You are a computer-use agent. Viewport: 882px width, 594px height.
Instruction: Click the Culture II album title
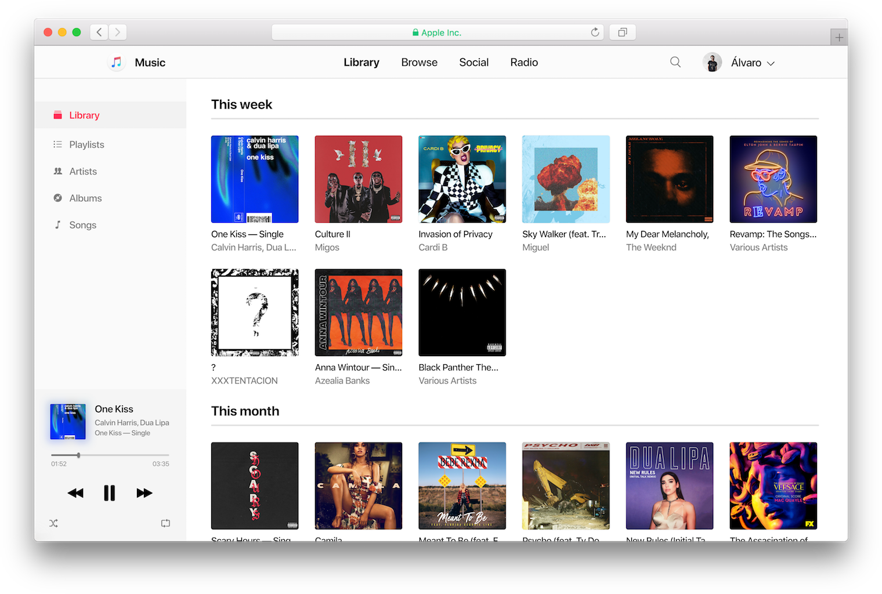pos(332,234)
